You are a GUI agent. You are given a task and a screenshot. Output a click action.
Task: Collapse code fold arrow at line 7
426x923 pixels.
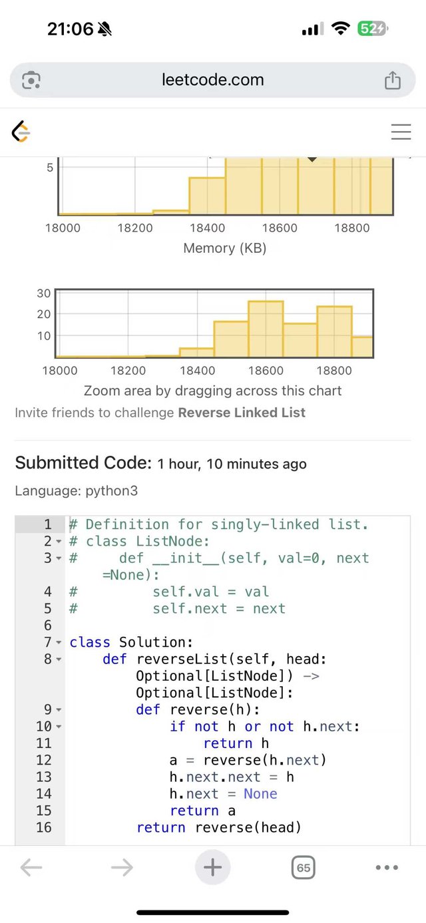click(59, 643)
